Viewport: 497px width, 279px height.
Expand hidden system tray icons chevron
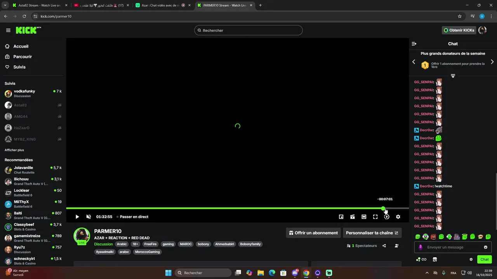coord(427,273)
